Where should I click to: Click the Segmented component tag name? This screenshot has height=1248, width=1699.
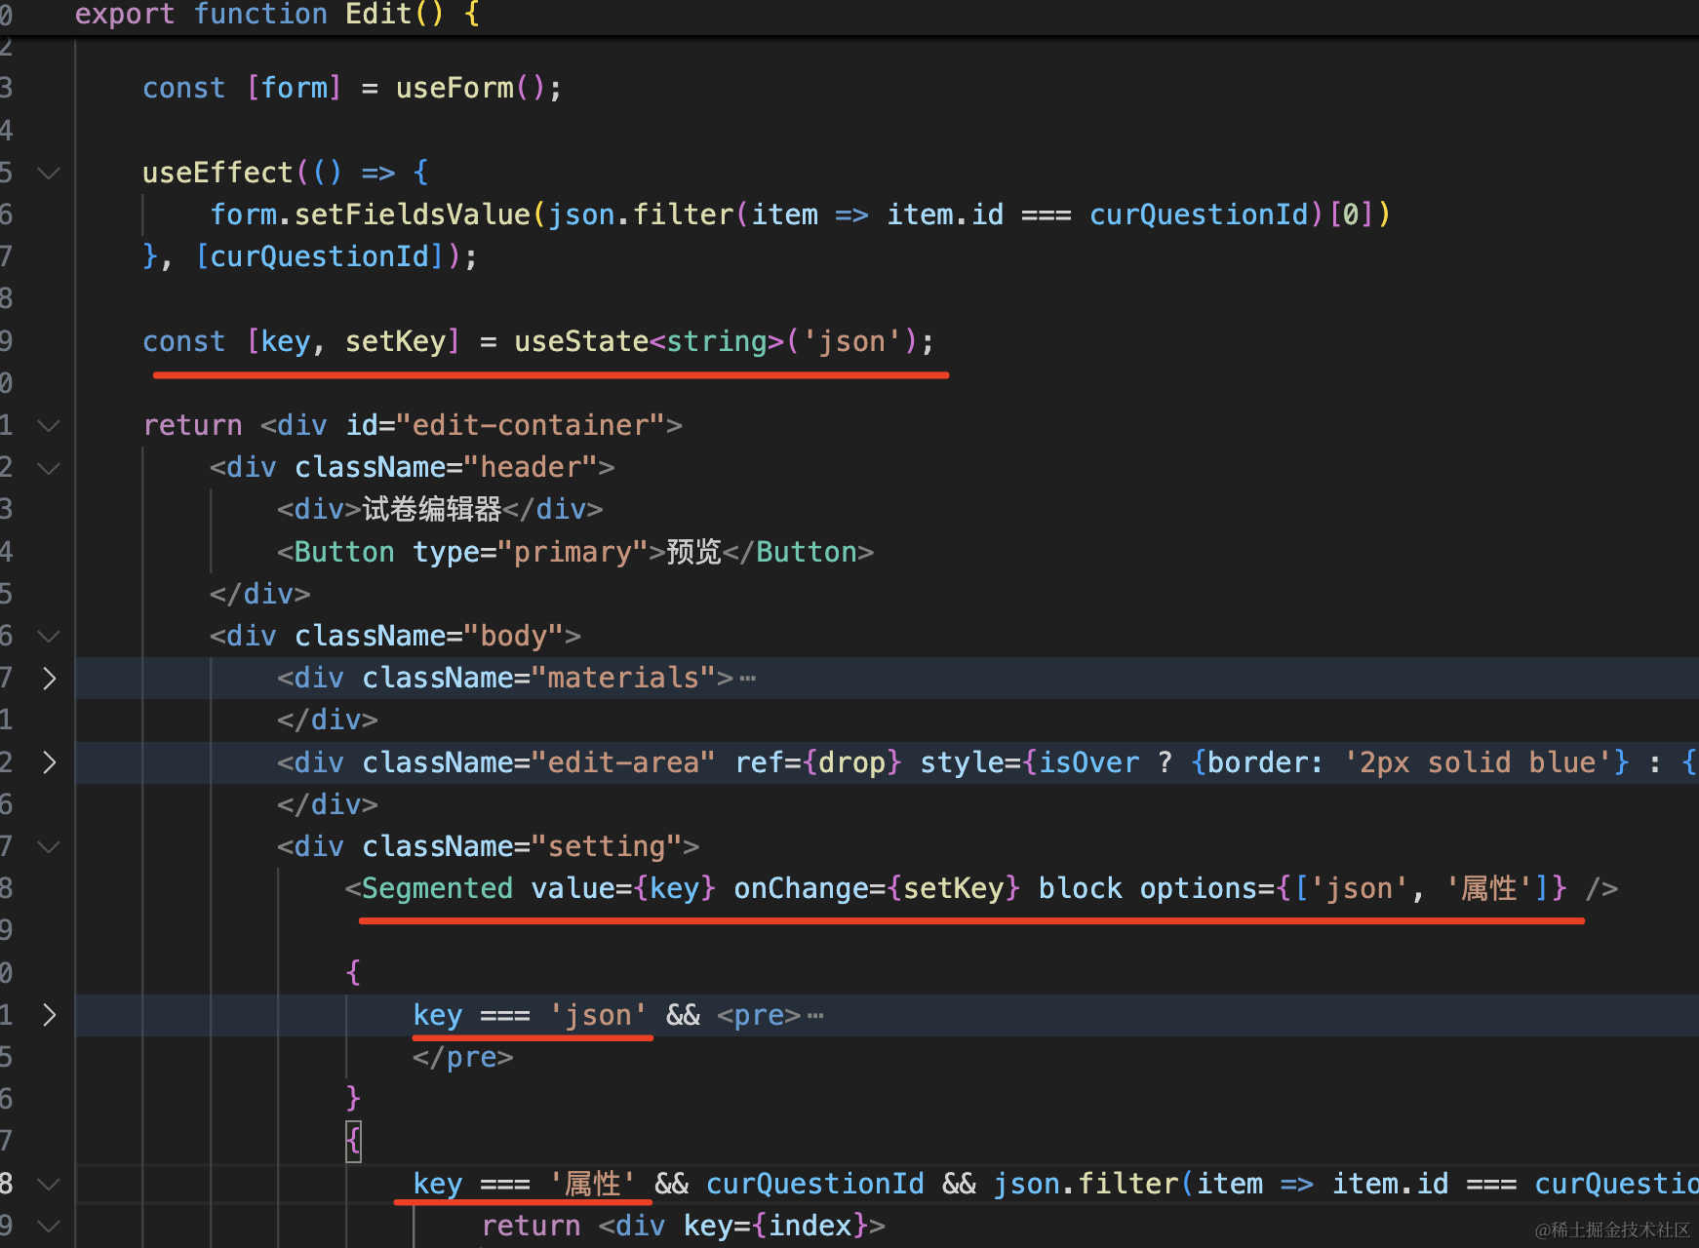click(x=437, y=888)
